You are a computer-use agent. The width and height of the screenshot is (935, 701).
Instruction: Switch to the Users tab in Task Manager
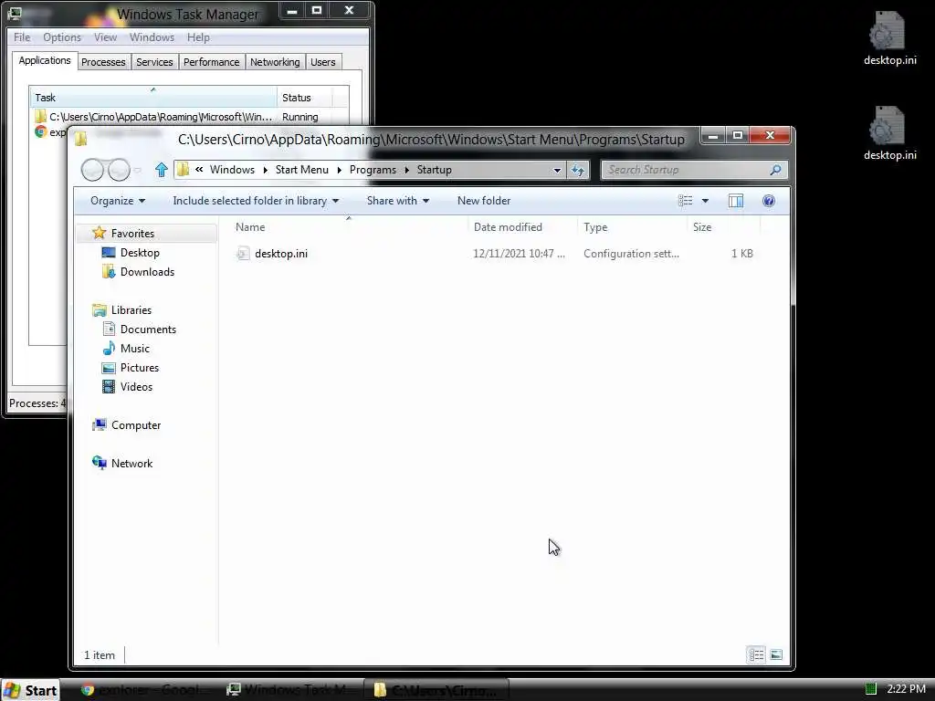pyautogui.click(x=322, y=62)
